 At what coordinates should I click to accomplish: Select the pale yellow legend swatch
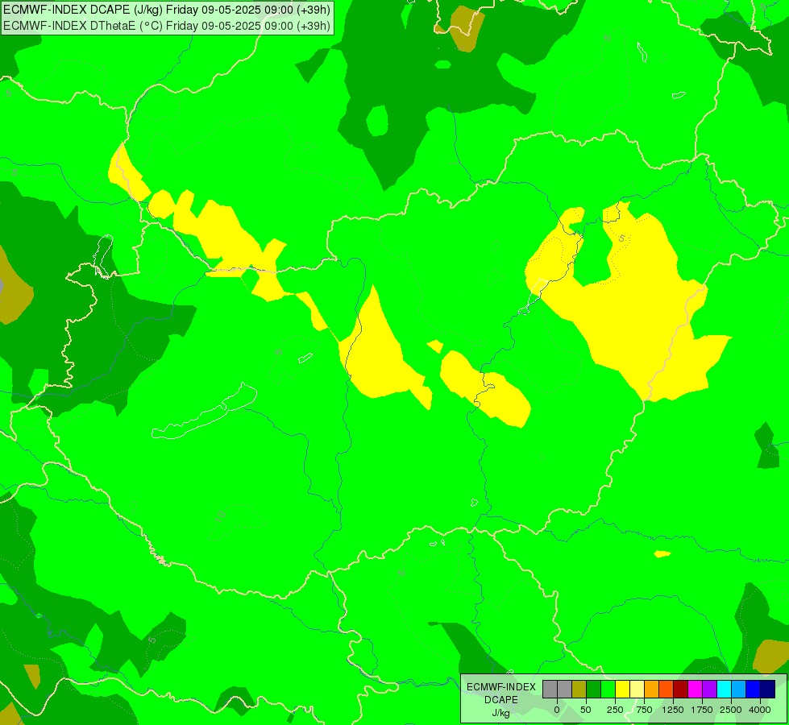[637, 690]
